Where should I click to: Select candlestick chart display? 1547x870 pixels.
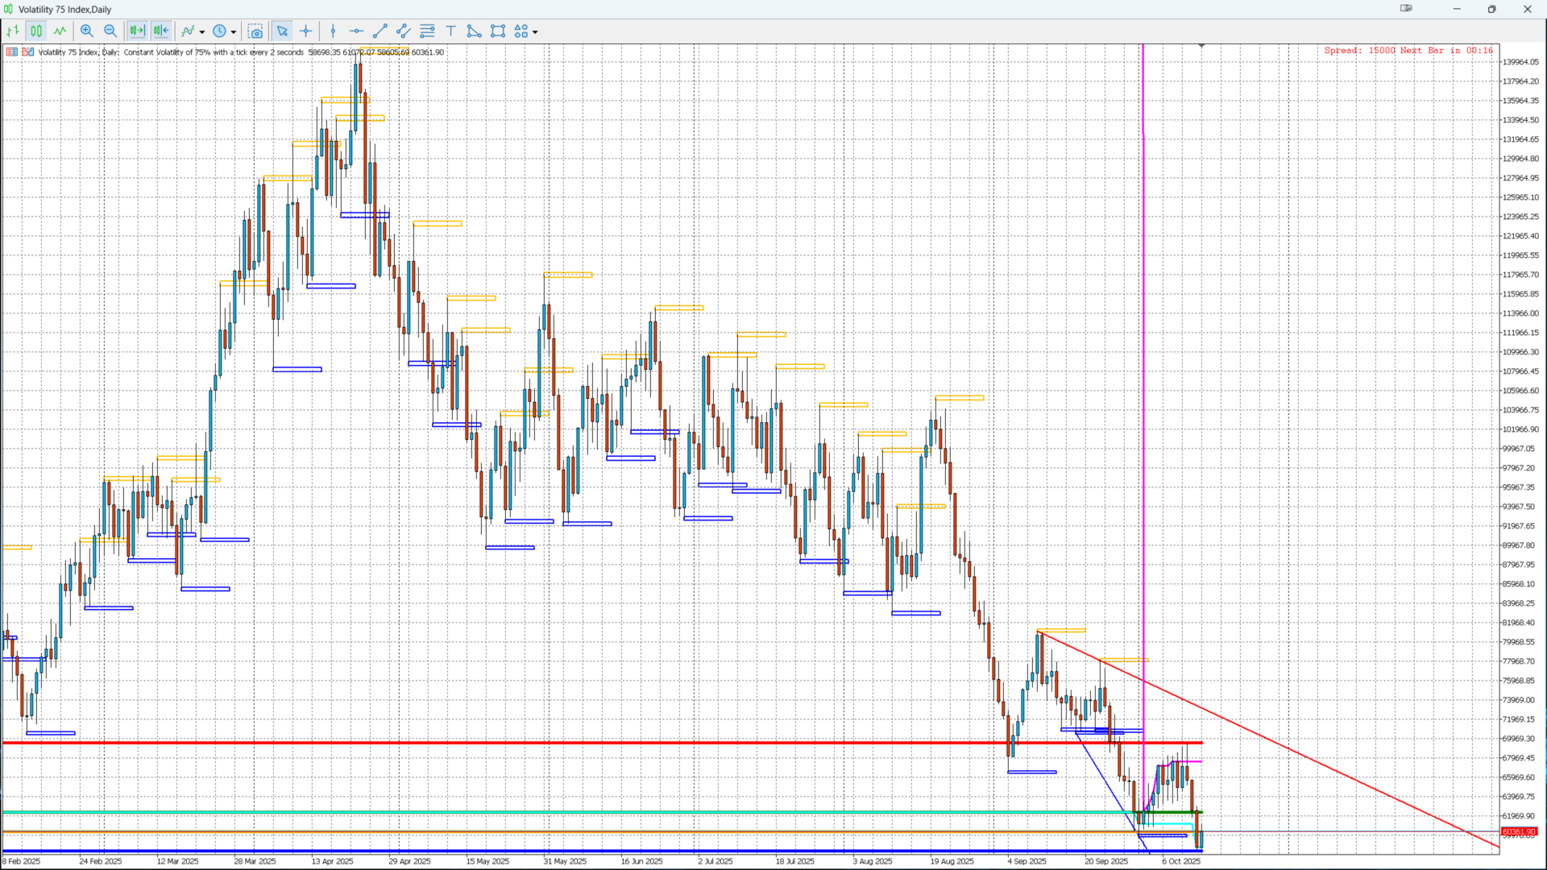36,31
